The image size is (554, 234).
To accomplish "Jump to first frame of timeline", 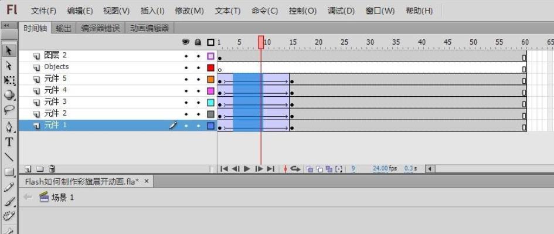I will click(224, 169).
